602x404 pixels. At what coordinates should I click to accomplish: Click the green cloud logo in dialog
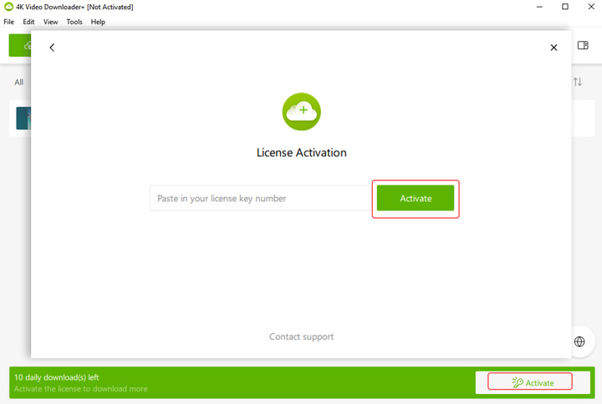(x=301, y=112)
